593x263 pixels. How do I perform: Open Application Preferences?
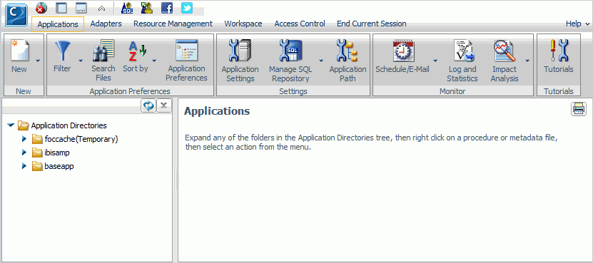coord(186,61)
